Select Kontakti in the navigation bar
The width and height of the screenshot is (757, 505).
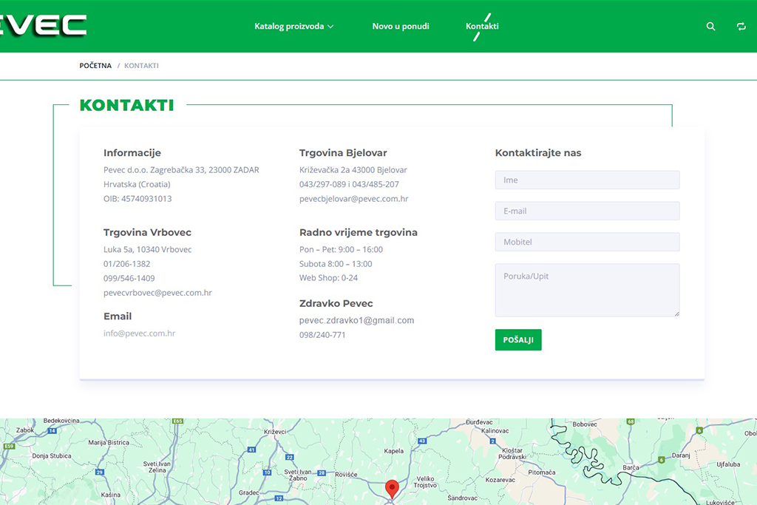[481, 26]
